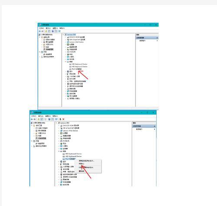Collapse keyboards category in upper window tree

click(x=66, y=62)
